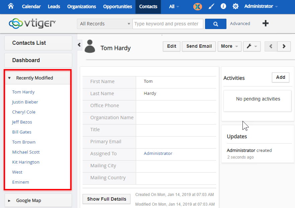Open Bill Gates contact

pos(22,132)
